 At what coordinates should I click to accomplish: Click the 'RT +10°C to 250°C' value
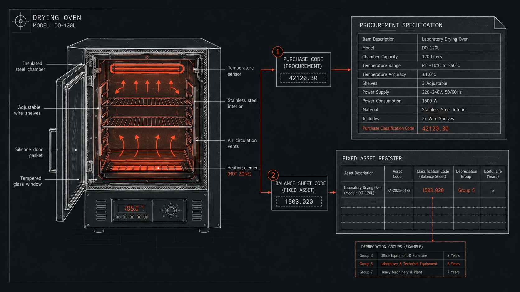tap(441, 65)
